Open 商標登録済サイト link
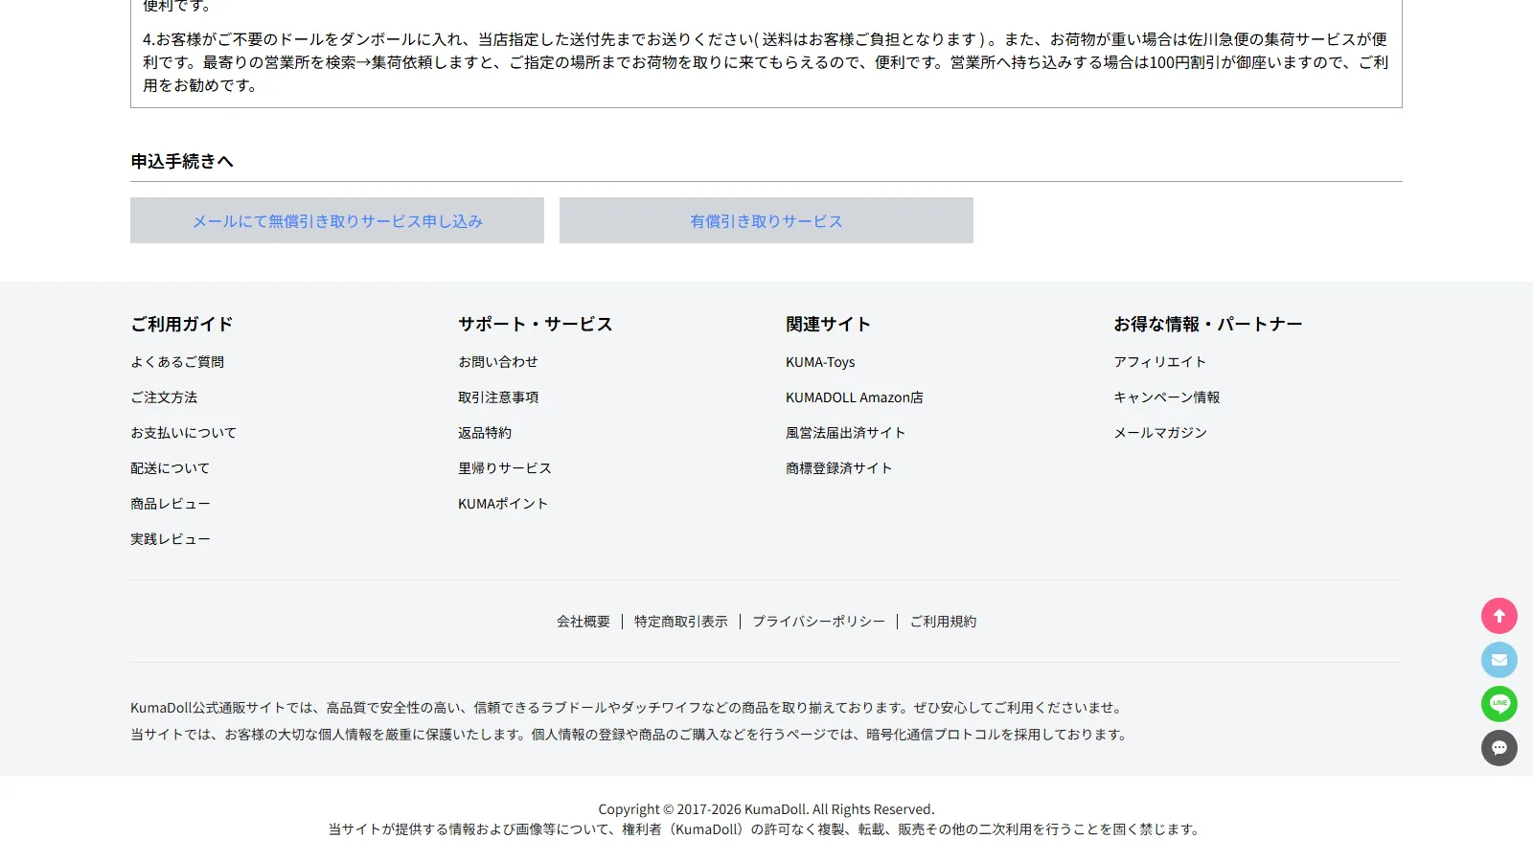Image resolution: width=1533 pixels, height=862 pixels. (838, 468)
